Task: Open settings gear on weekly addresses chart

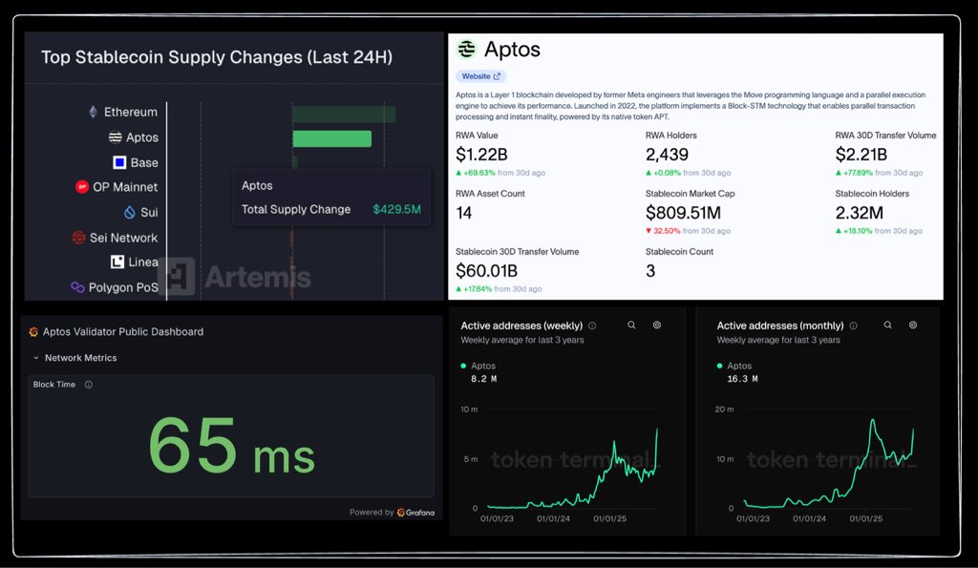Action: (x=657, y=325)
